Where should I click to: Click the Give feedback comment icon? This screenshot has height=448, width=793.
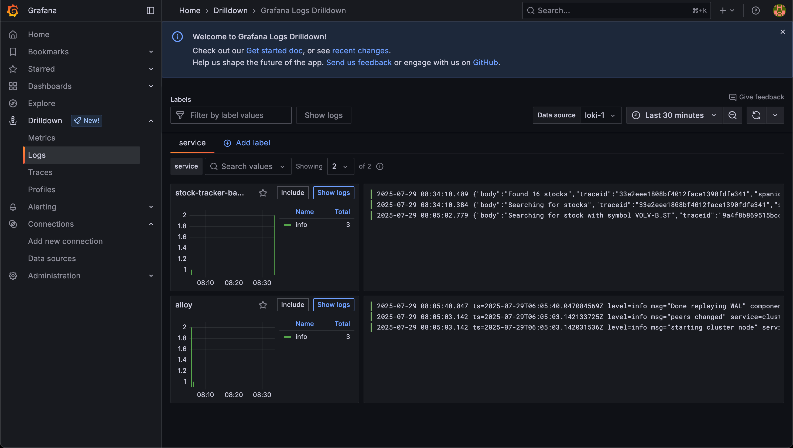coord(732,97)
